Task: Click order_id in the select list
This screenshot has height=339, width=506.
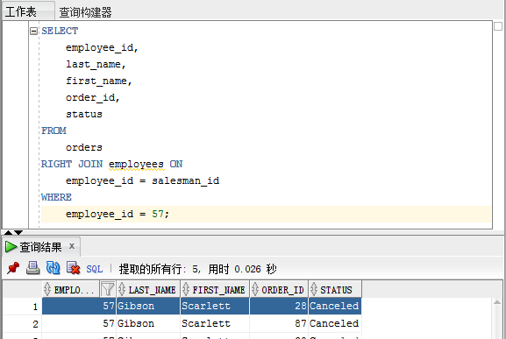Action: (90, 97)
